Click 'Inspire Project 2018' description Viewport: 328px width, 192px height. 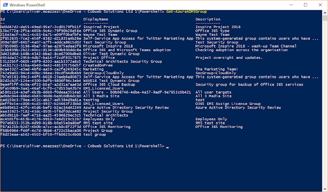pos(218,27)
